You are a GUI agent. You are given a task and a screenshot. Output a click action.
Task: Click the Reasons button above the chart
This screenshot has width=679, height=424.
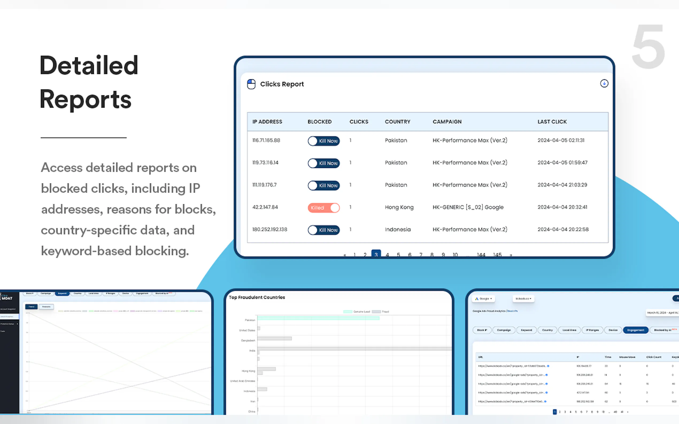pos(46,307)
